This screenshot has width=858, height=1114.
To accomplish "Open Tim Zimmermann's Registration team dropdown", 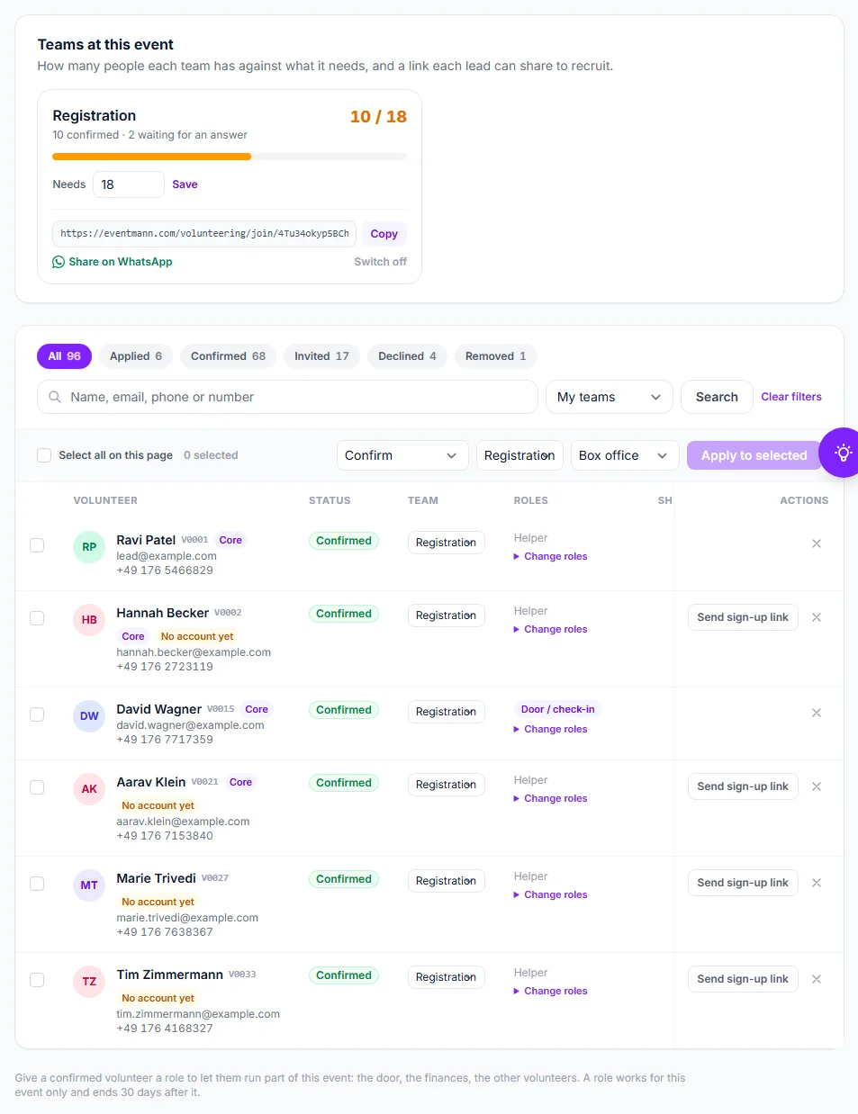I will [x=447, y=977].
